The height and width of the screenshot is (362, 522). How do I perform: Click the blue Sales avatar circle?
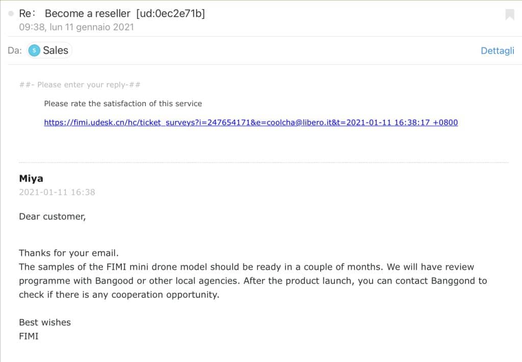[34, 51]
